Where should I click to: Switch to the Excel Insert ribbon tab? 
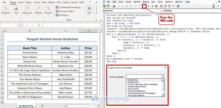click(21, 2)
